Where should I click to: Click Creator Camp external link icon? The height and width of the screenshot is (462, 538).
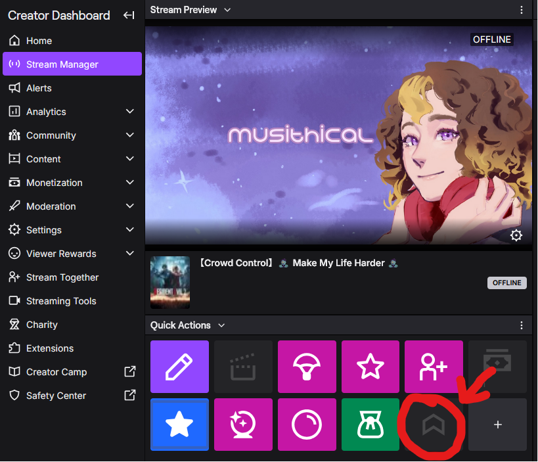coord(129,371)
